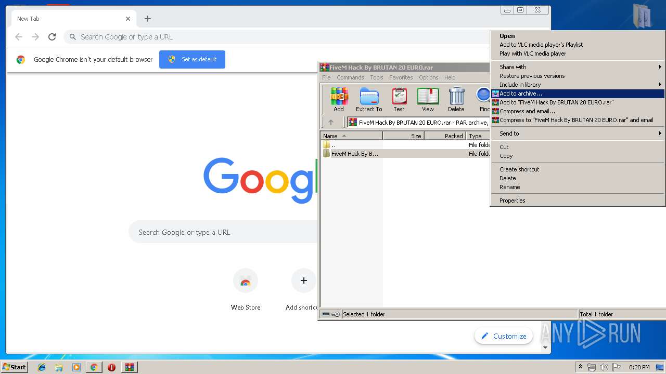666x374 pixels.
Task: Sort by the Name column header
Action: tap(351, 136)
